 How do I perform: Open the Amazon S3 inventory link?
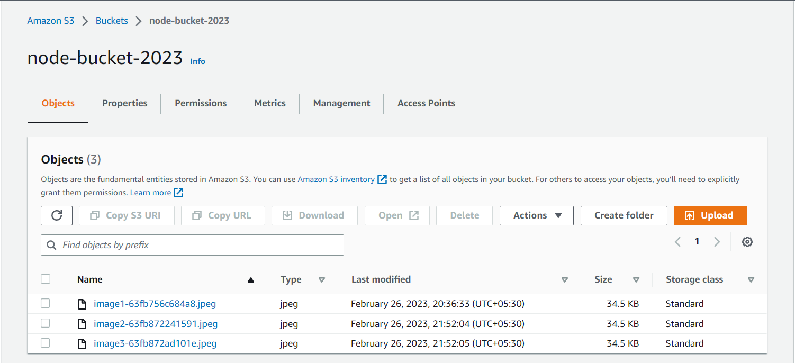click(x=336, y=179)
